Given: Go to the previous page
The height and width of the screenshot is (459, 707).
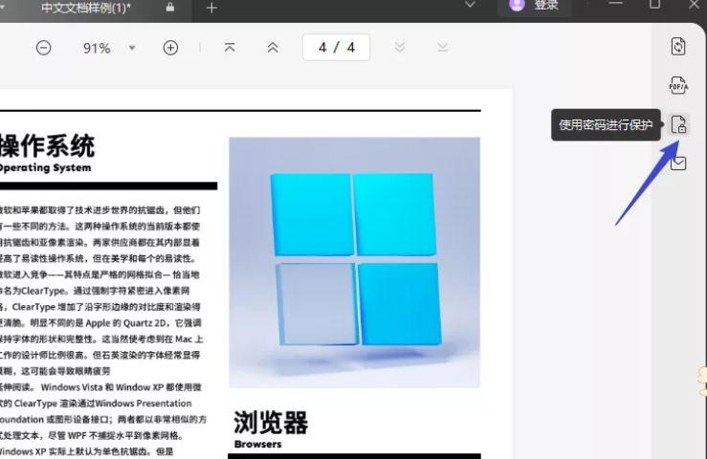Looking at the screenshot, I should (x=273, y=48).
